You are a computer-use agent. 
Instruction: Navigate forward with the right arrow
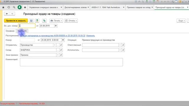(x=12, y=14)
